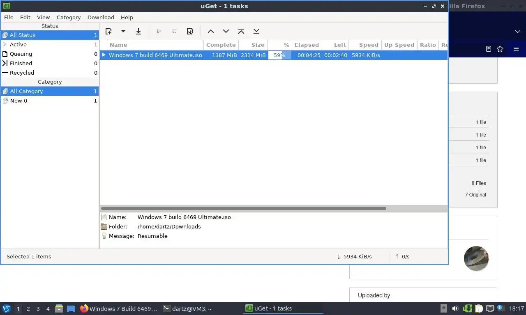Select Windows 7 build 6469 Ultimate.iso row
The image size is (526, 315).
tap(274, 55)
